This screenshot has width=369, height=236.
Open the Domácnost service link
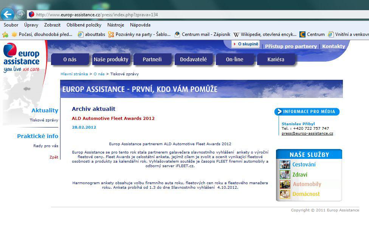click(306, 194)
